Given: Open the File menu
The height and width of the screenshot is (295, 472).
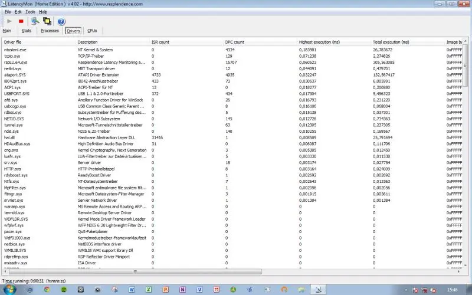Looking at the screenshot, I should tap(7, 12).
